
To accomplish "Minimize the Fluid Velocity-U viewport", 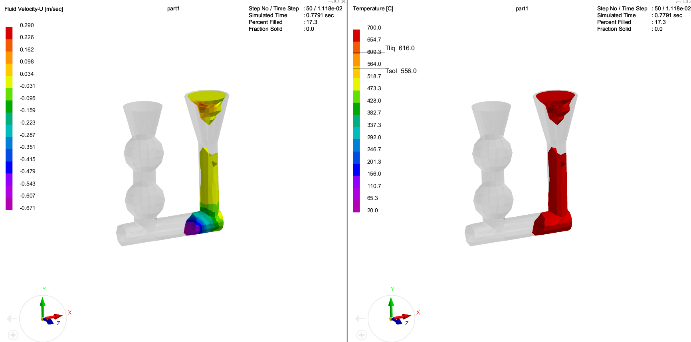I will 330,2.
